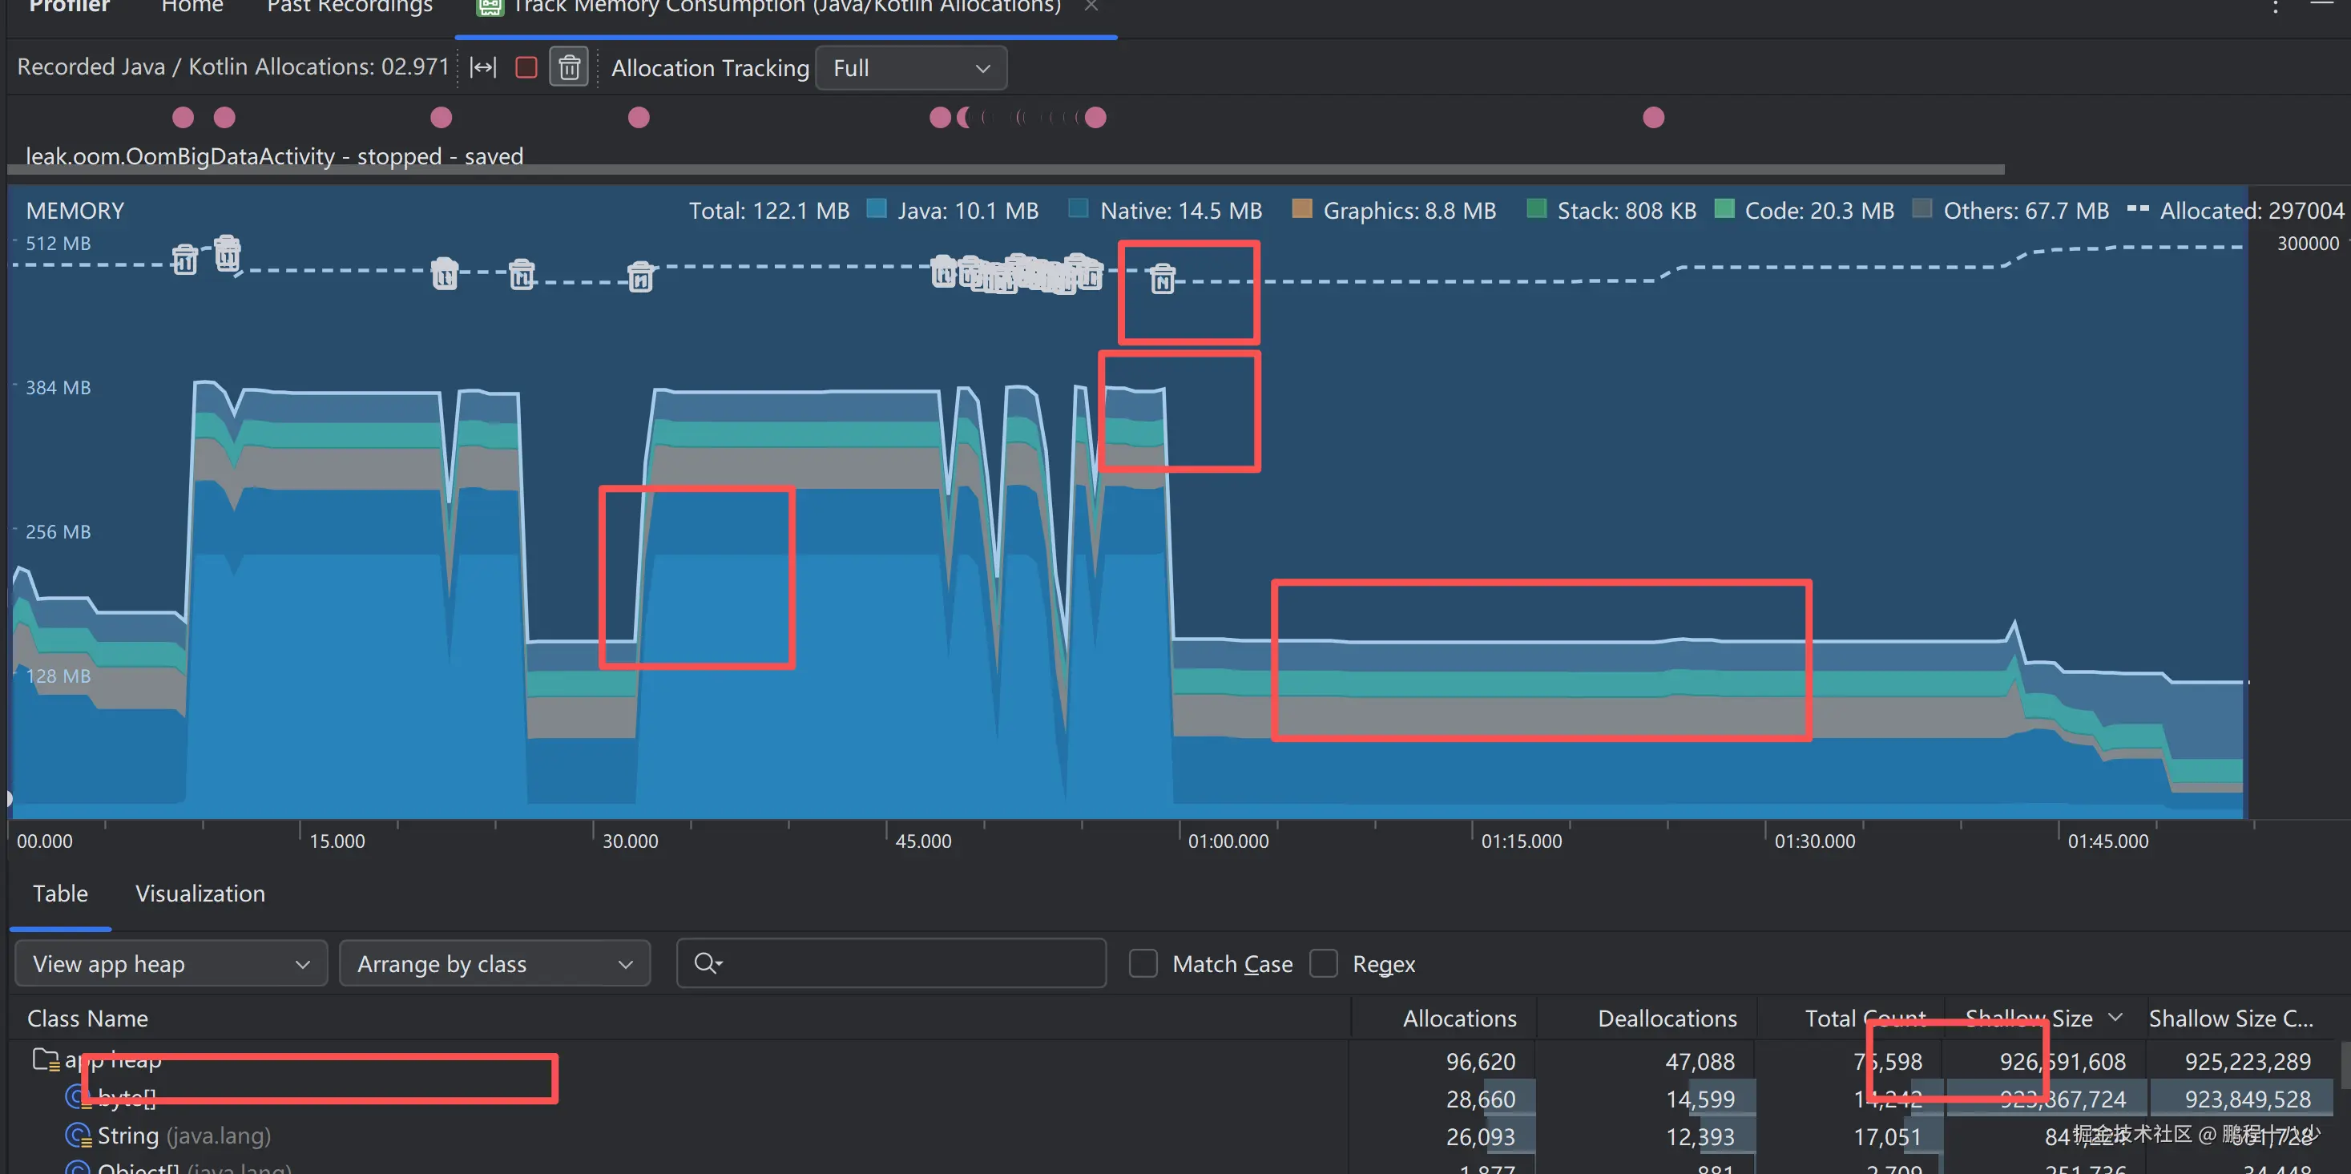
Task: Click the String class icon in the table
Action: click(x=79, y=1136)
